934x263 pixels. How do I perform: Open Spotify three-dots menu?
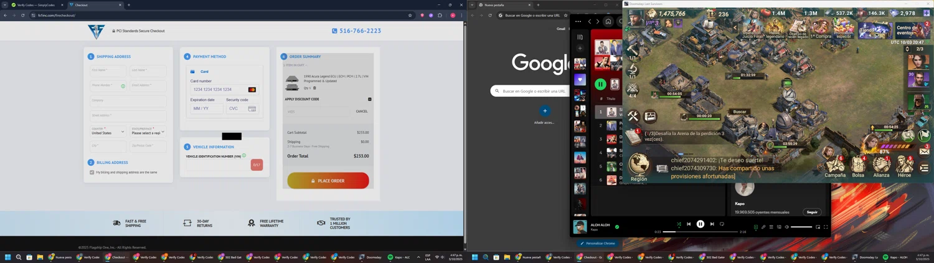tap(578, 21)
